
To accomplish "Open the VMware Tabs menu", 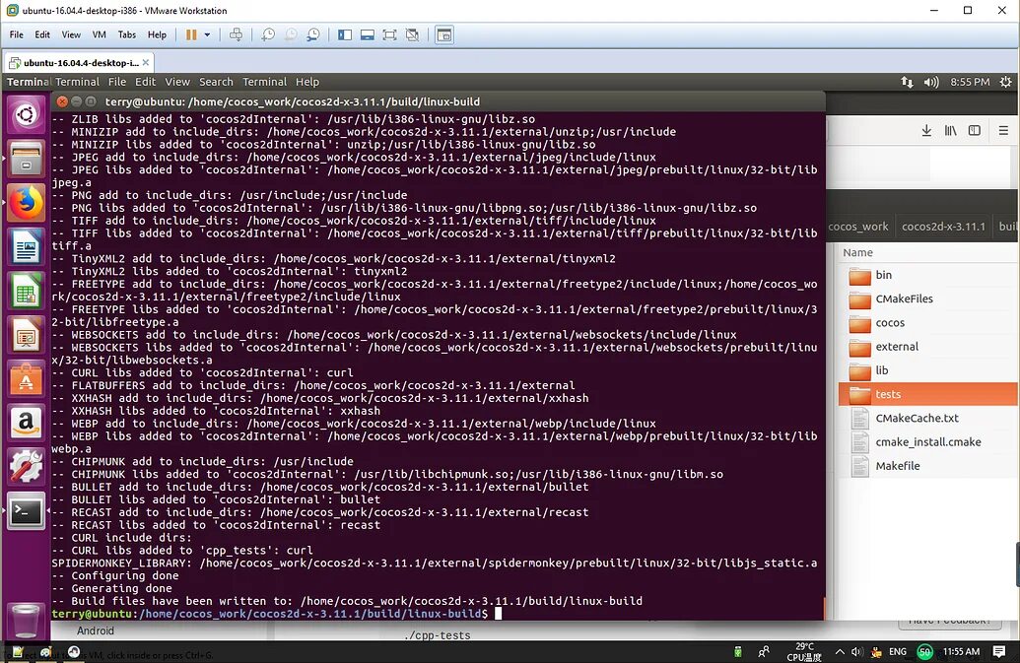I will [x=127, y=34].
